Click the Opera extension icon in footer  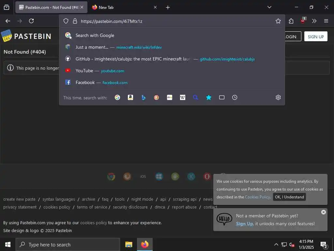207,176
